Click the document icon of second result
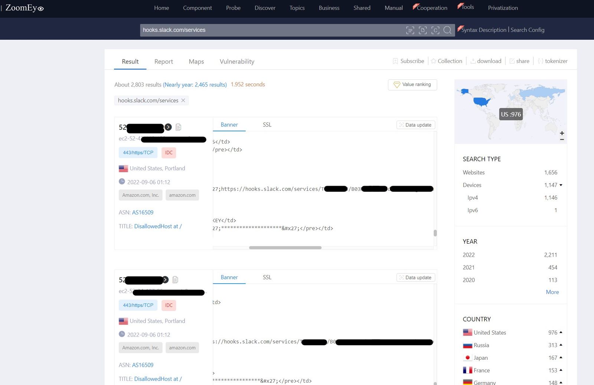This screenshot has width=594, height=385. click(175, 280)
